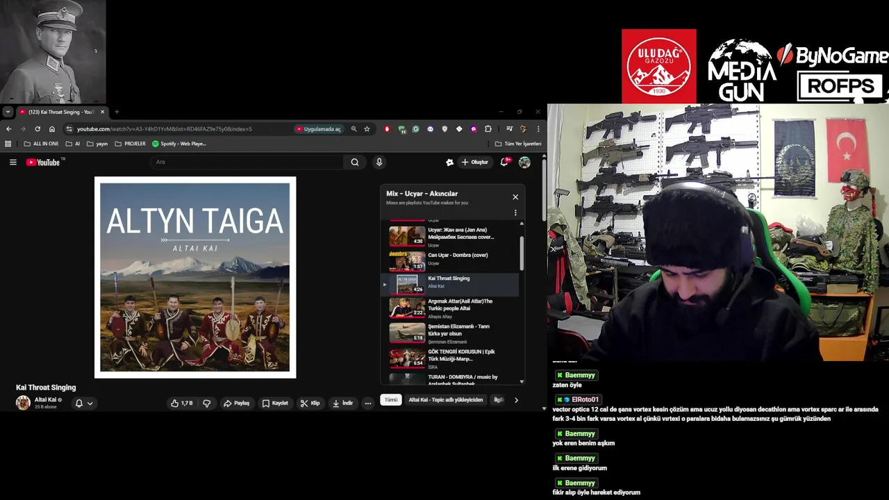Reload the page with the refresh icon
Image resolution: width=889 pixels, height=500 pixels.
[38, 128]
